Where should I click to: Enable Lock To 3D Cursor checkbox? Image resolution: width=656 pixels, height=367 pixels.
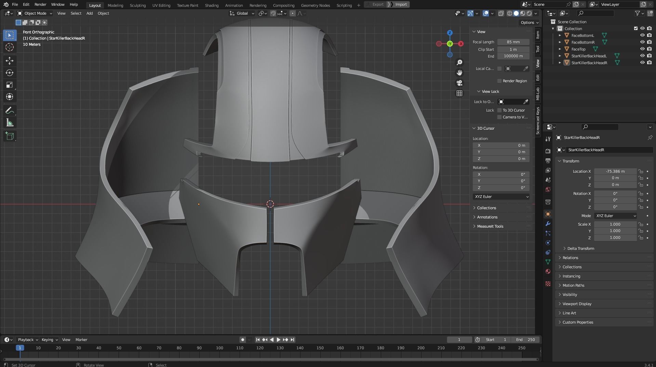[x=499, y=110]
